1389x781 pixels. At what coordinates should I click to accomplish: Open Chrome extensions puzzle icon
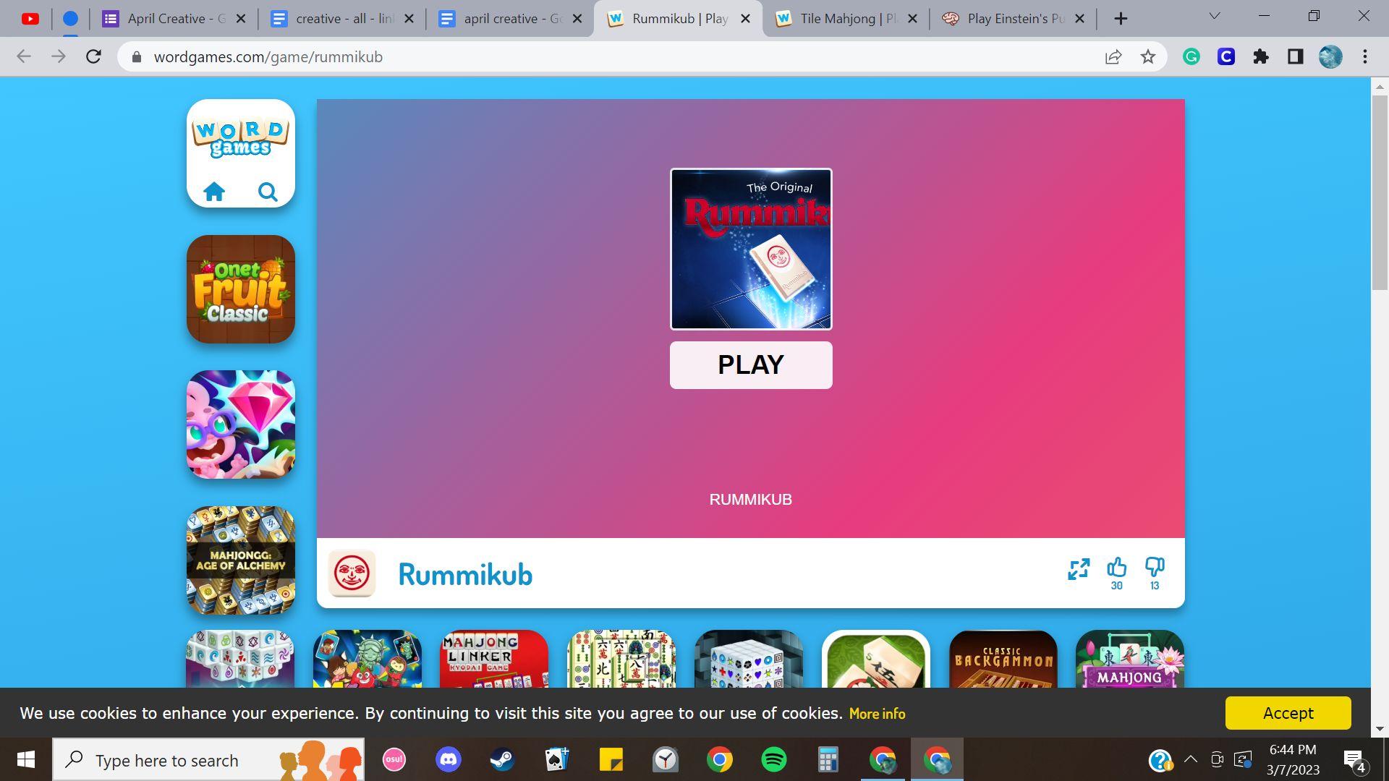[1260, 57]
